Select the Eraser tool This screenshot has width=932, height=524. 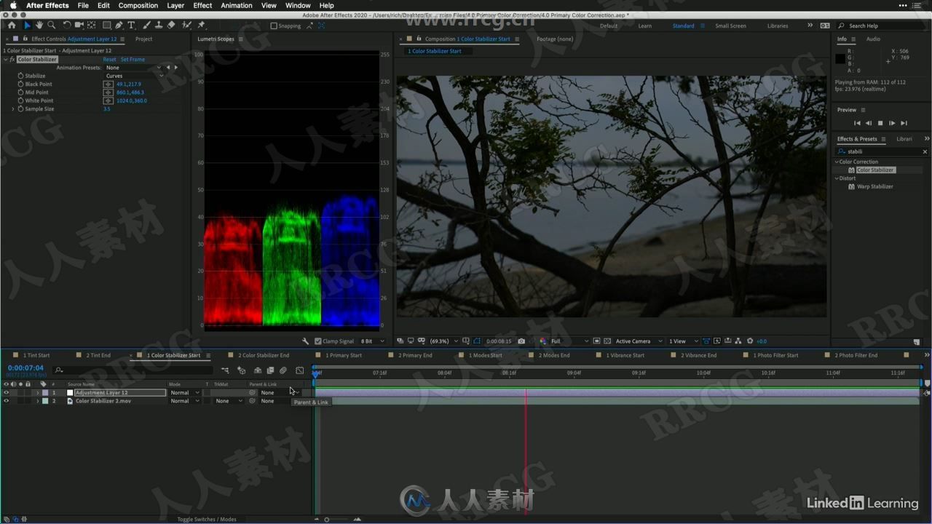171,25
